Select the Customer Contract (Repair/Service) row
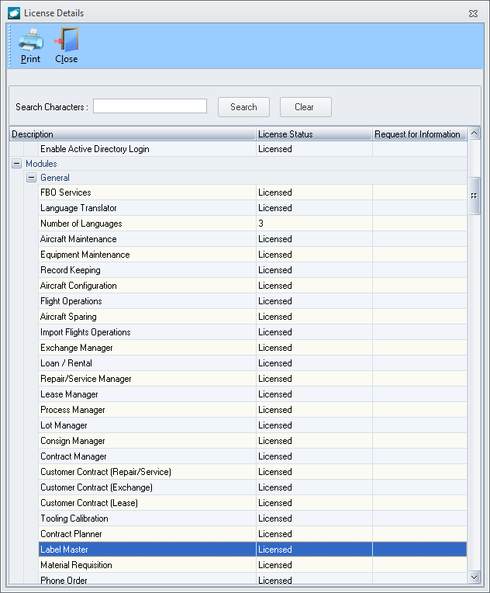Screen dimensions: 490x593 253,472
